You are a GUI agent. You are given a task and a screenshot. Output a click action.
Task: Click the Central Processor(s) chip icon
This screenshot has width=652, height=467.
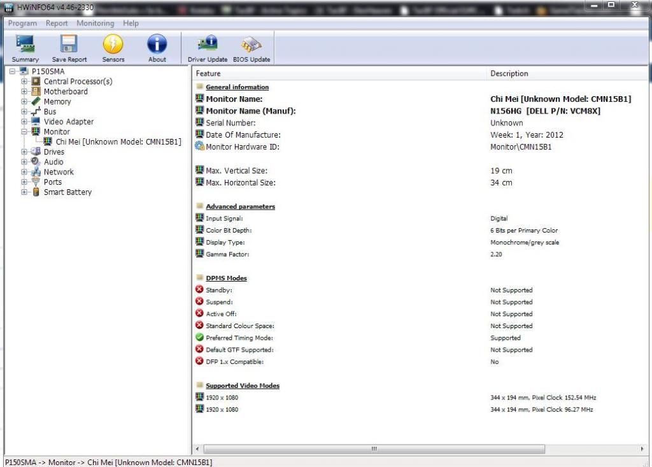tap(36, 81)
